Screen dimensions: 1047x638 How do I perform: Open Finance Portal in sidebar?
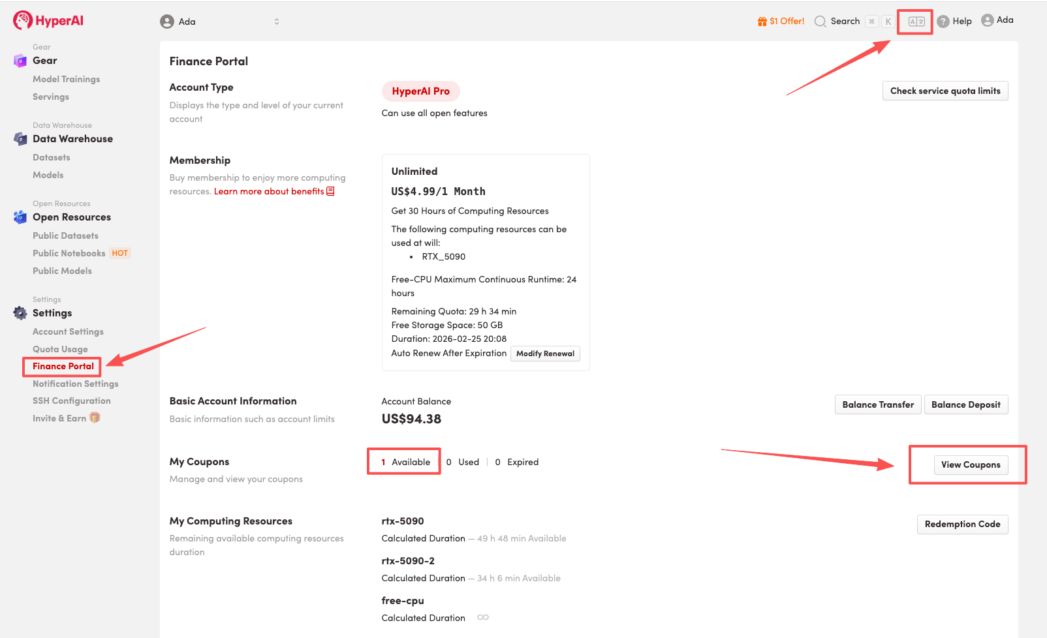coord(63,367)
